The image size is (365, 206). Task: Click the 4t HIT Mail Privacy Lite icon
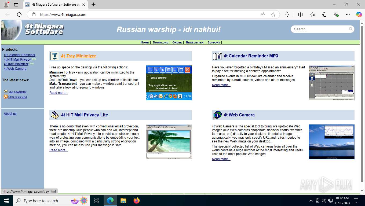click(55, 115)
